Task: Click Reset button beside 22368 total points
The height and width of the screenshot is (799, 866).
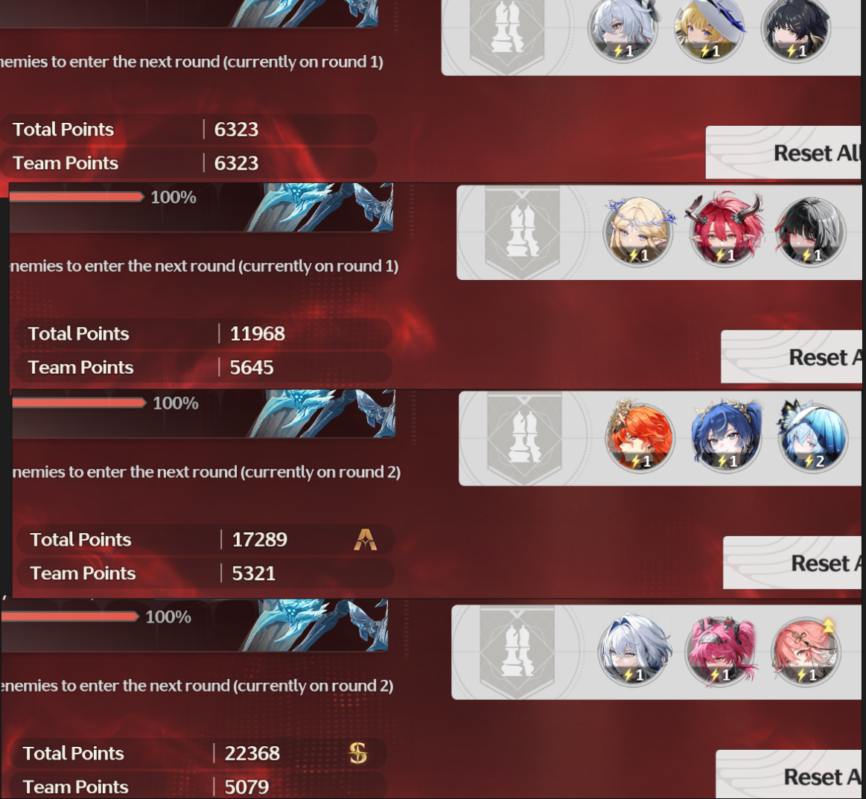Action: tap(789, 775)
